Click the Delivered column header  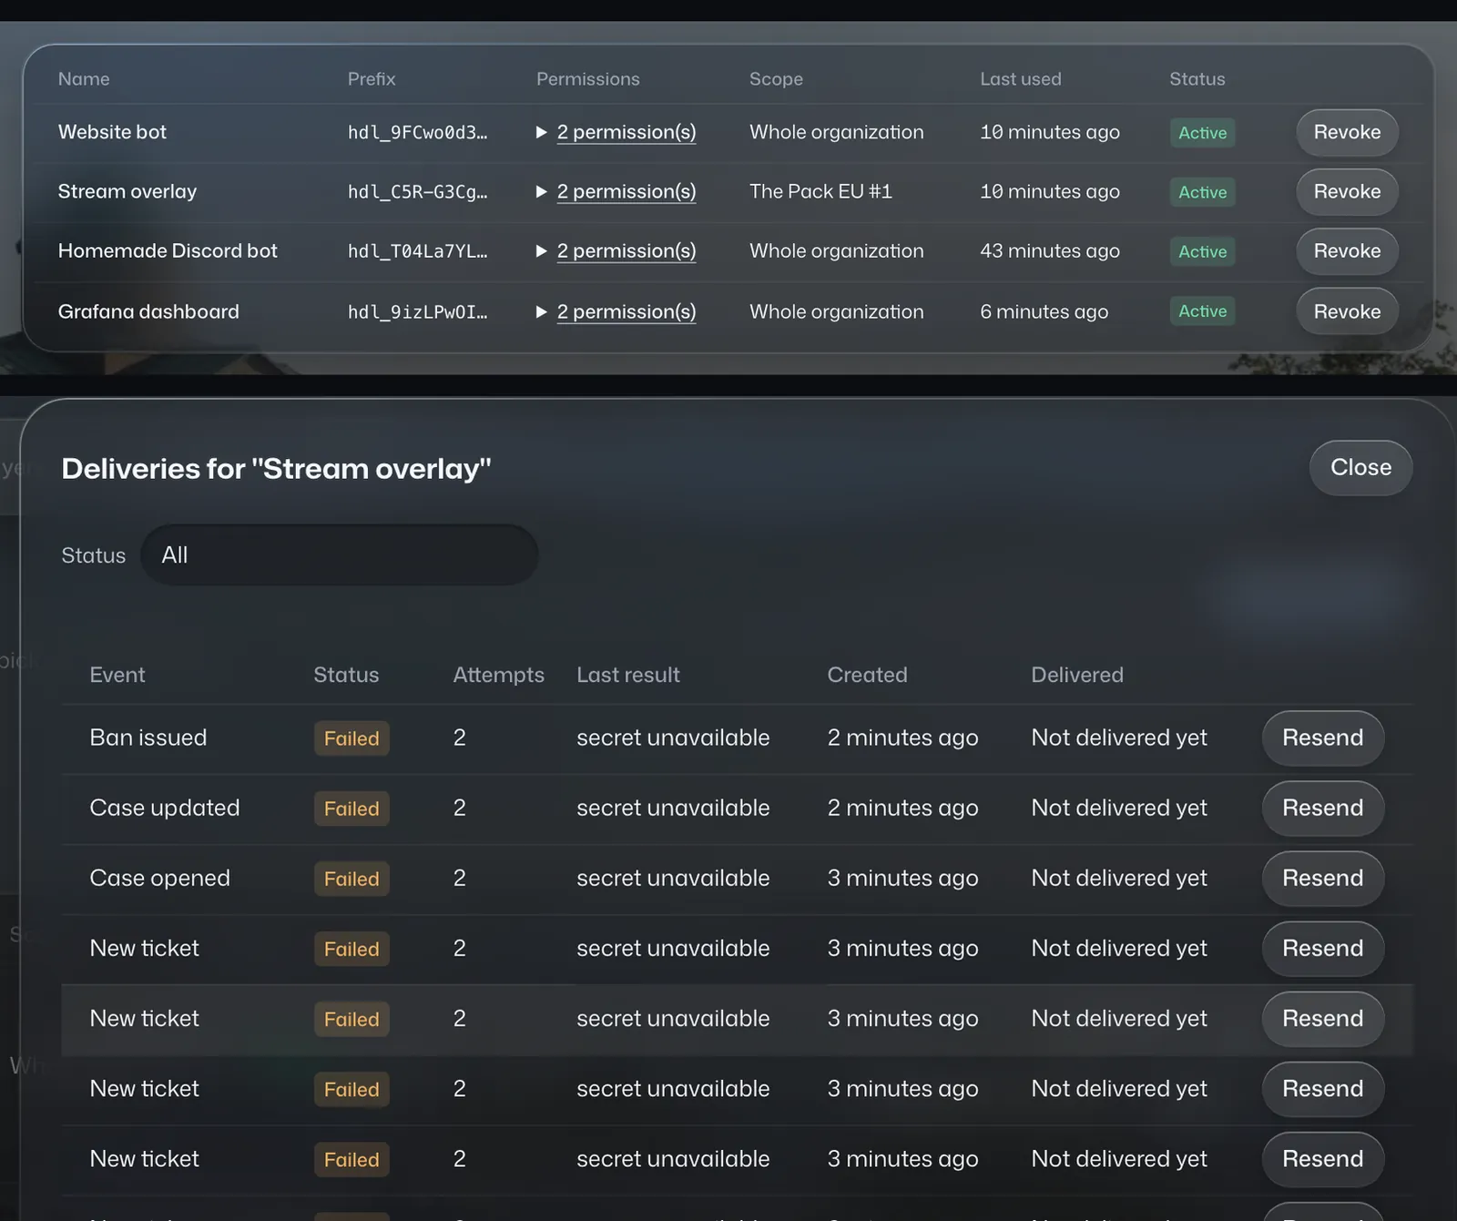[1077, 675]
